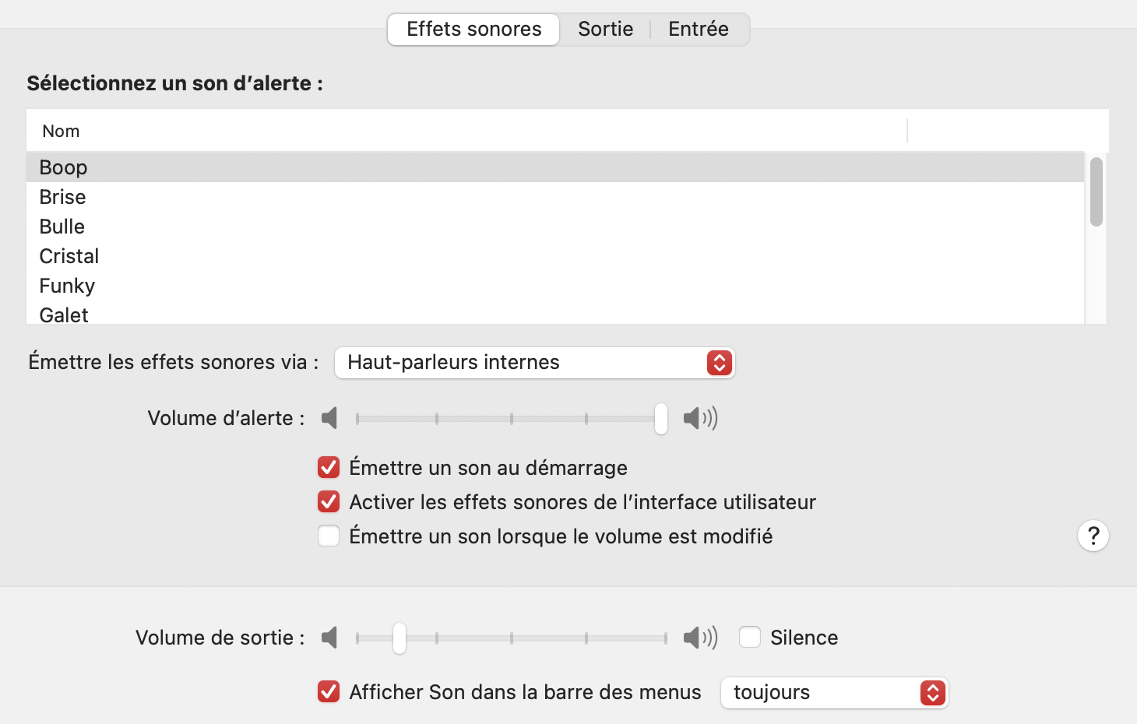Screen dimensions: 1137x724
Task: Click the loud speaker icon beside output volume
Action: (x=699, y=638)
